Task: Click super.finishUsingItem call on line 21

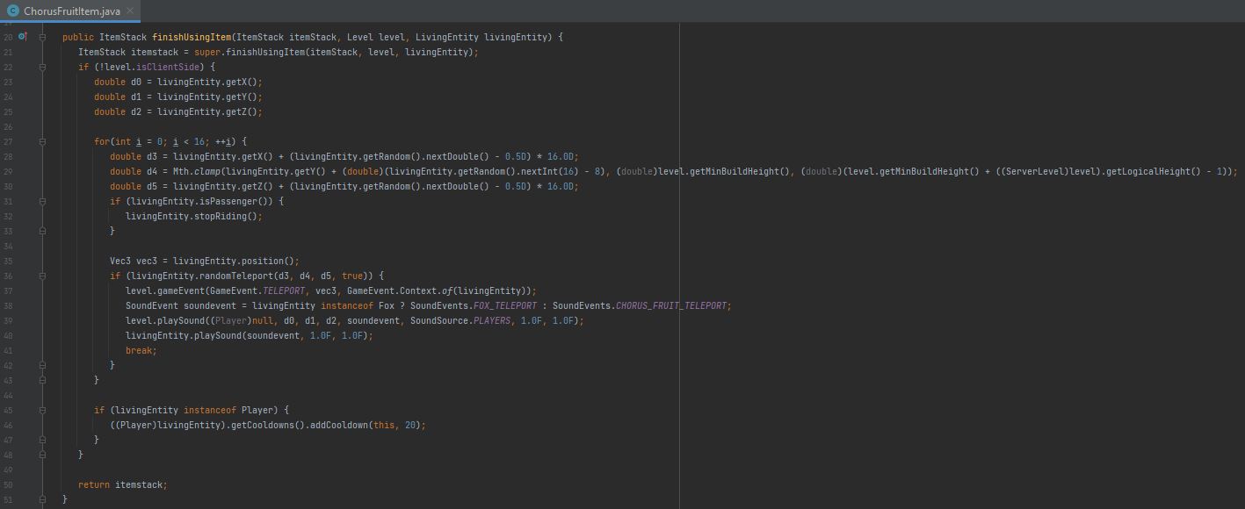Action: pyautogui.click(x=248, y=52)
